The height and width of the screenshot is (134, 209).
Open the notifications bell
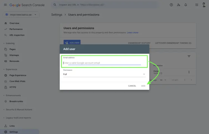pos(186,5)
